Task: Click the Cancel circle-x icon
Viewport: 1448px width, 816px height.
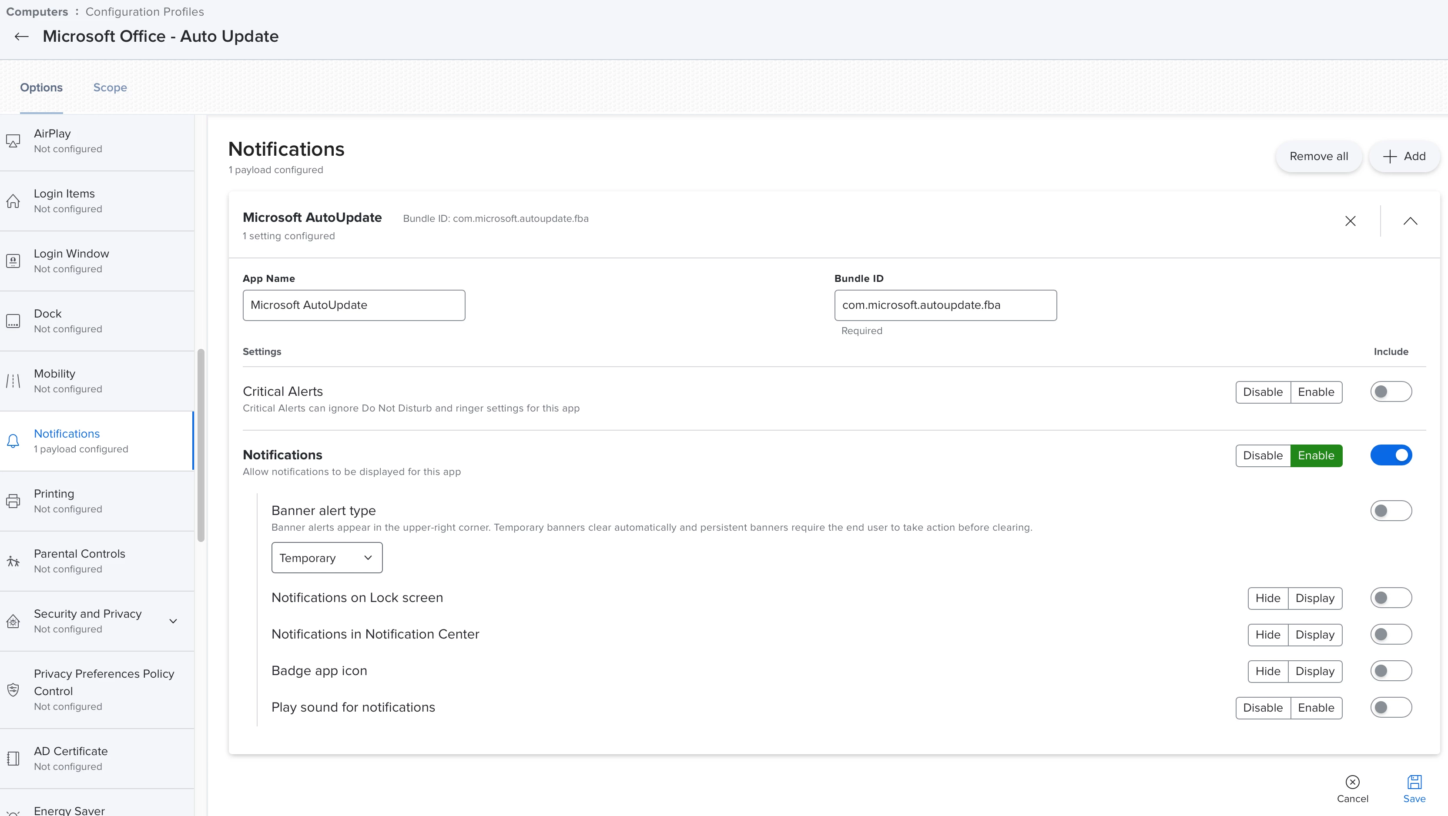Action: click(x=1352, y=782)
